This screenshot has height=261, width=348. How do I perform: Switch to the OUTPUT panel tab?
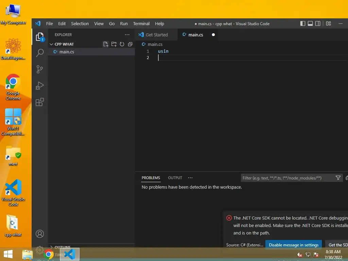point(175,178)
